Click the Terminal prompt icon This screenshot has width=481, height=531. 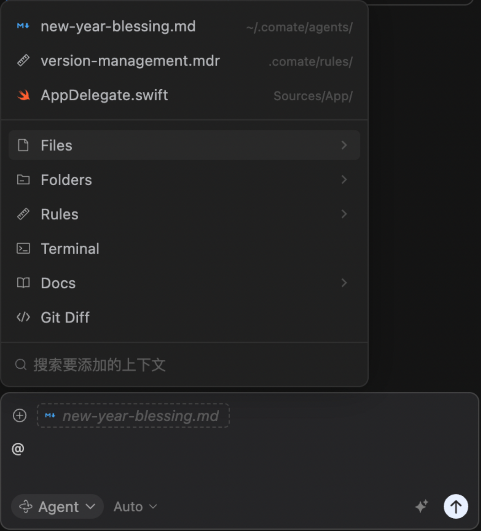click(23, 249)
